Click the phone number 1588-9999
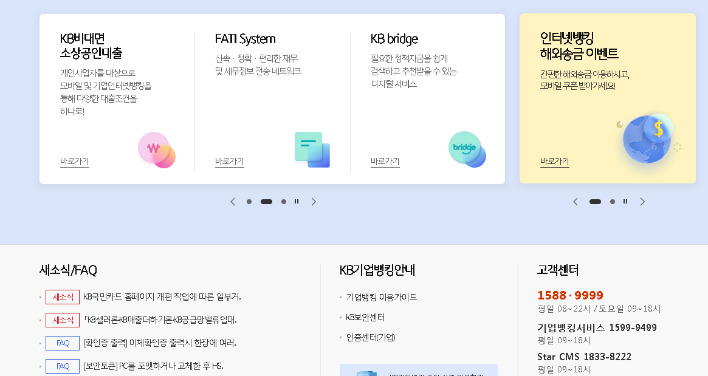Screen dimensions: 708x376 point(570,295)
